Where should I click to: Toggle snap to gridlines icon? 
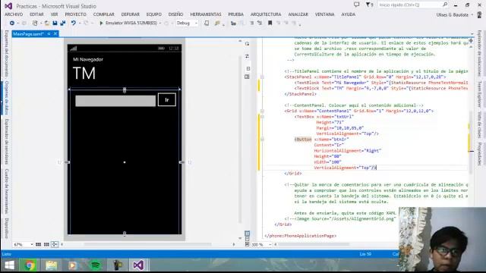point(46,244)
